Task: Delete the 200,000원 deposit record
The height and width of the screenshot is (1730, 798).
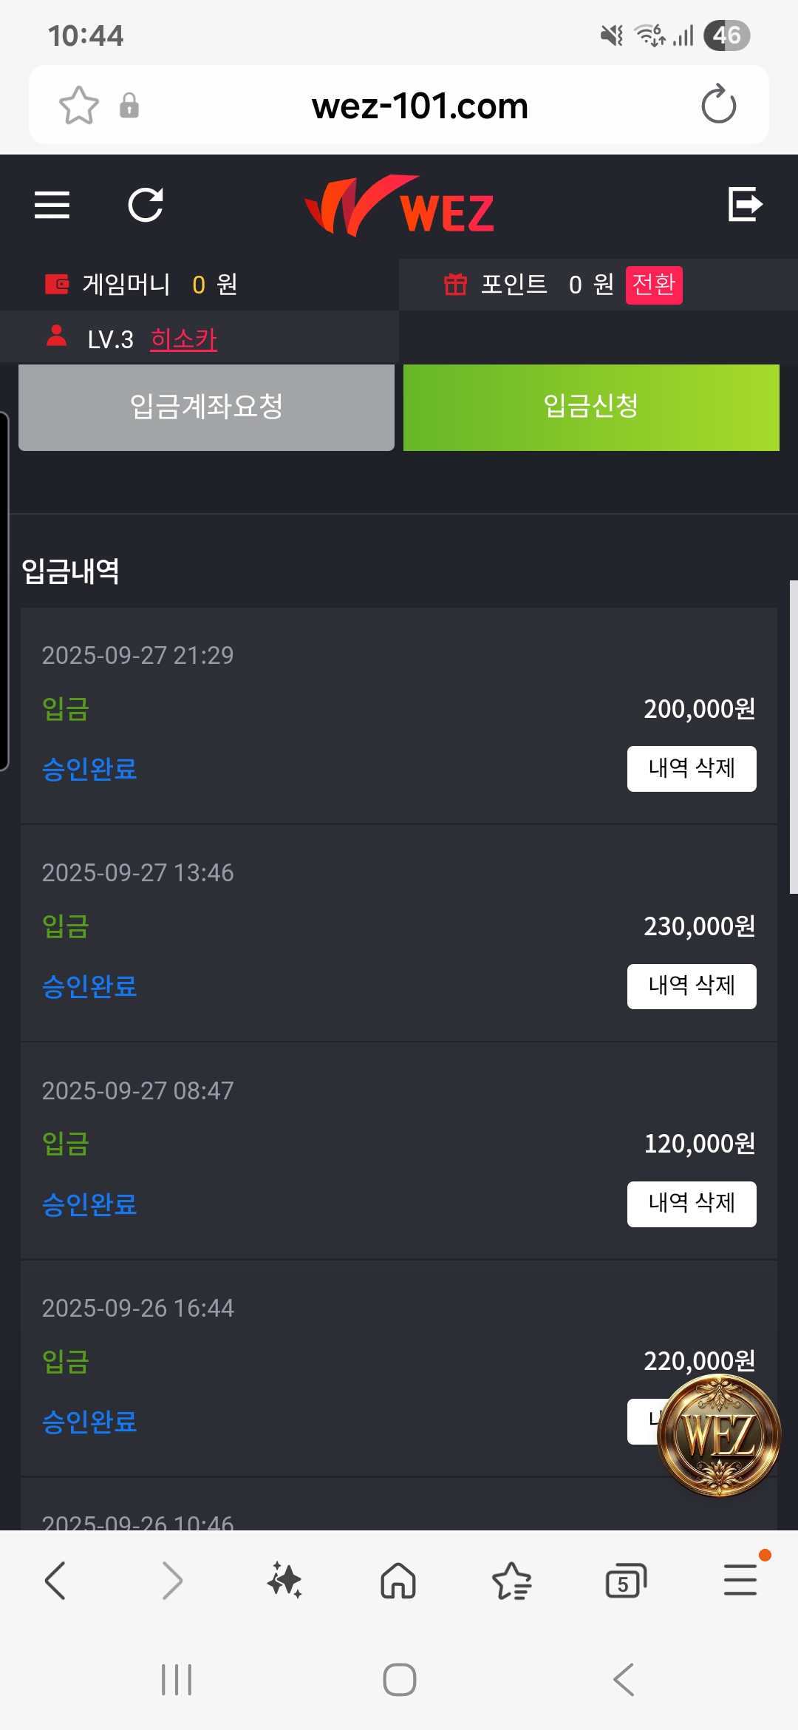Action: click(691, 769)
